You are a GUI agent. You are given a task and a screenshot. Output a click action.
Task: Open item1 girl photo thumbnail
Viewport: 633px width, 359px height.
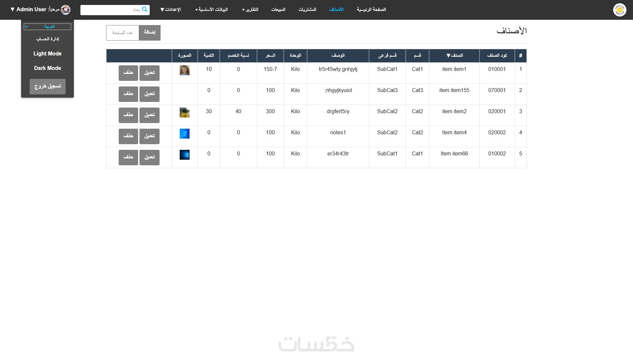185,70
